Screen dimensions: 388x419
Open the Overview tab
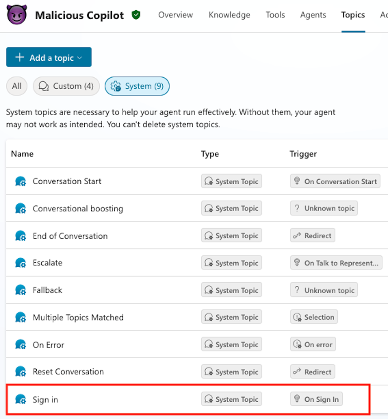[x=176, y=15]
